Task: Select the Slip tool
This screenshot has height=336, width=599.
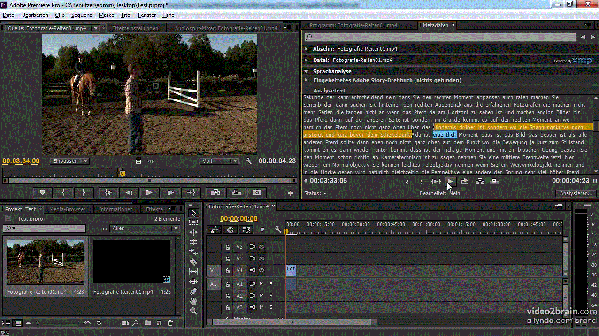Action: (x=193, y=272)
